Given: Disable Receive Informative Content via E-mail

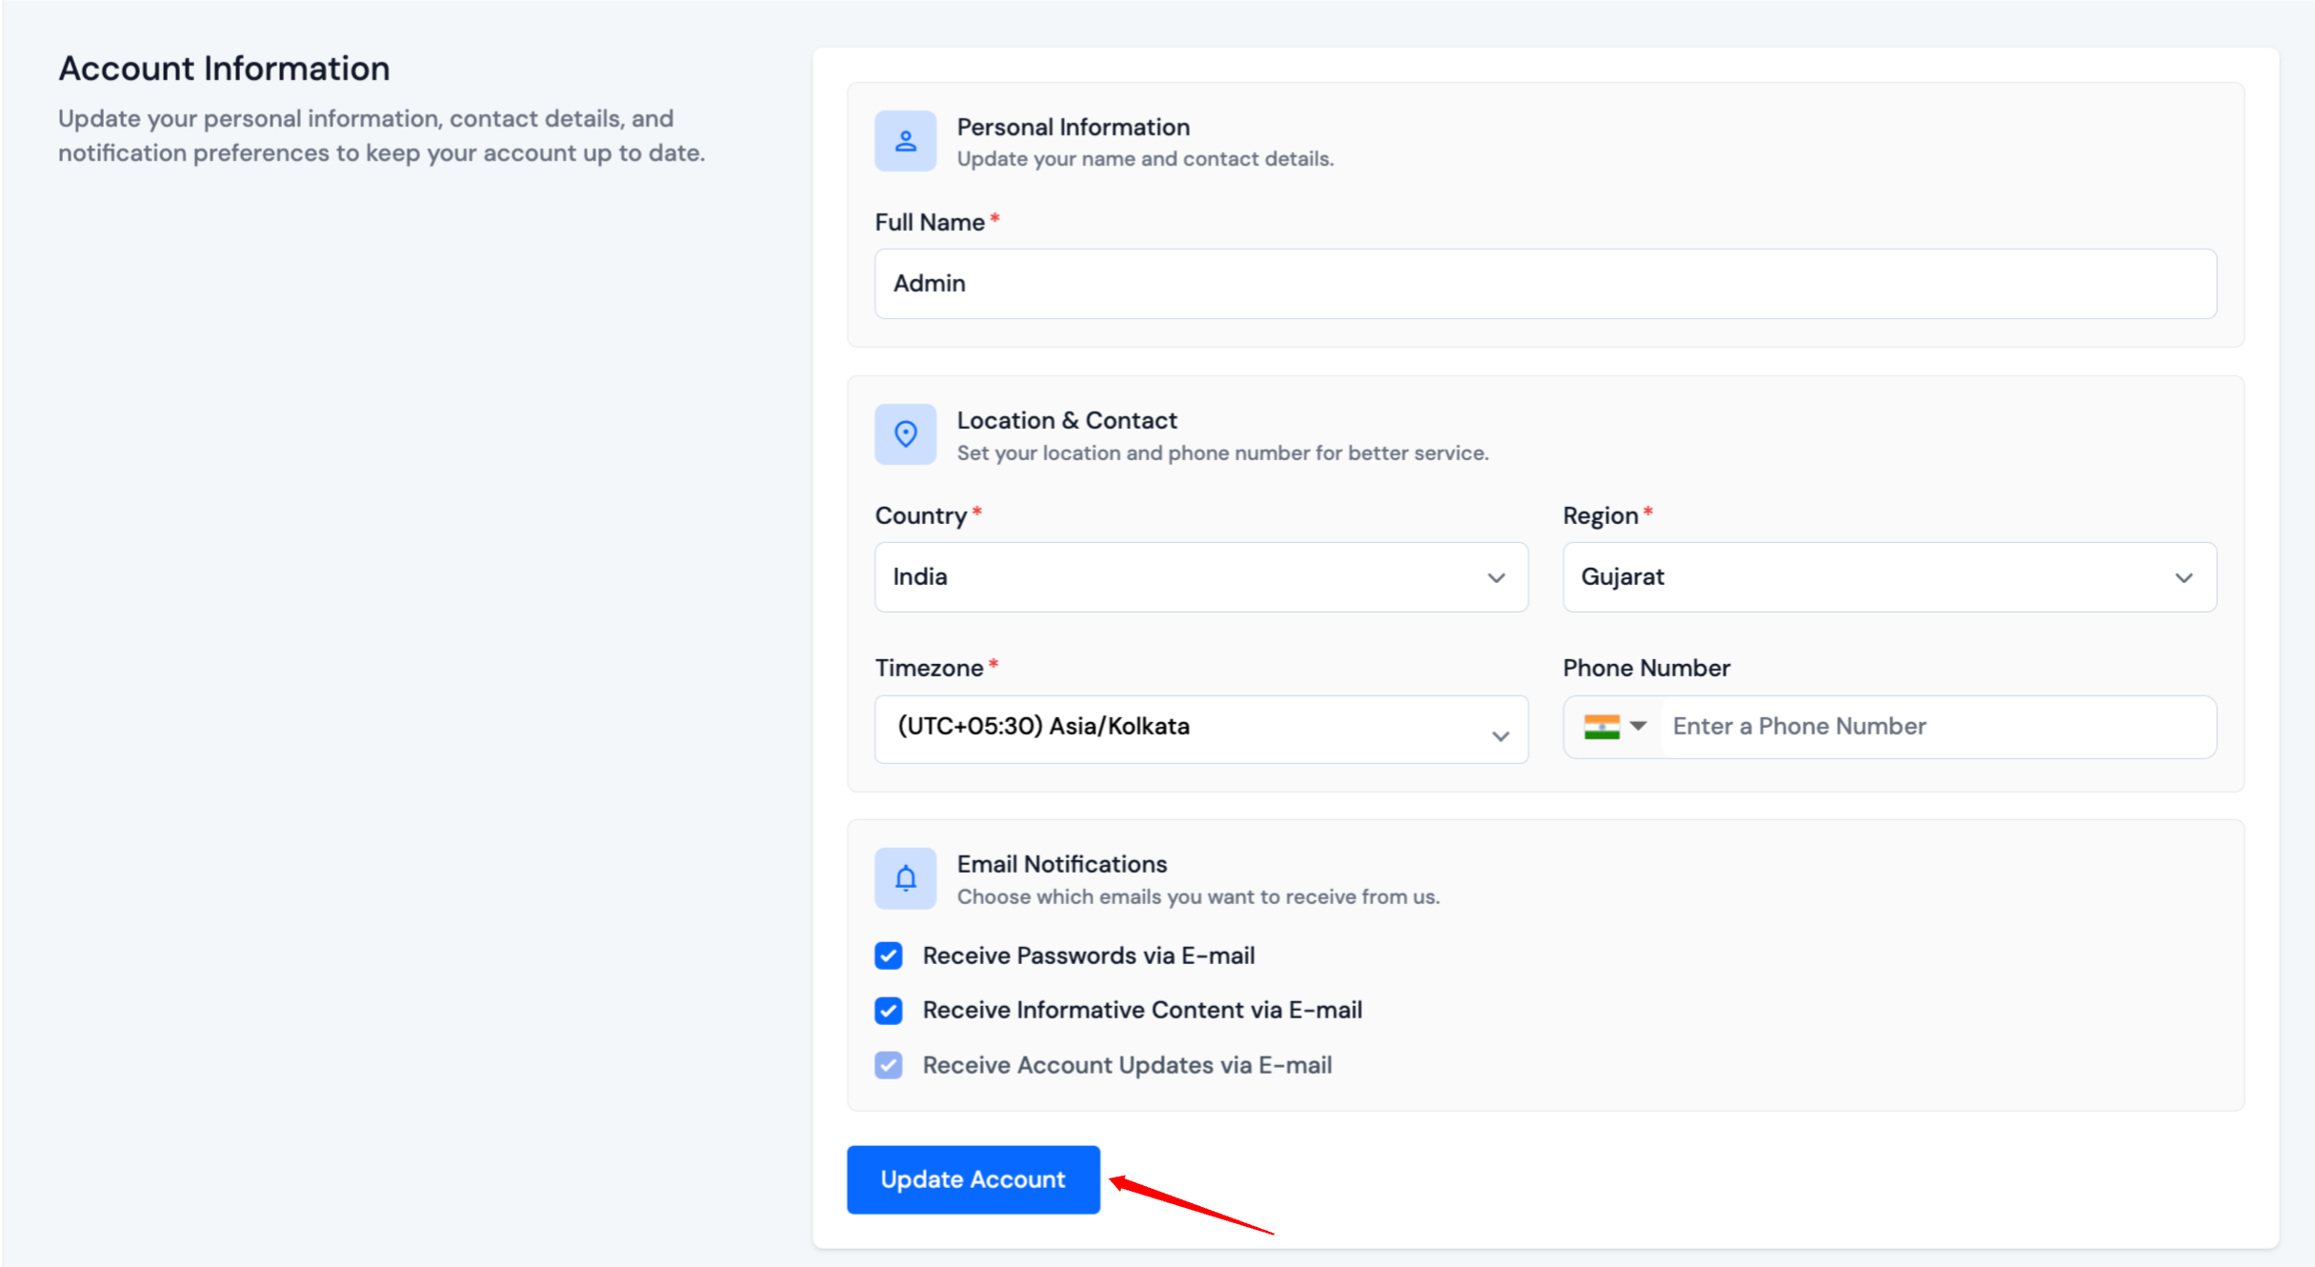Looking at the screenshot, I should (x=888, y=1010).
